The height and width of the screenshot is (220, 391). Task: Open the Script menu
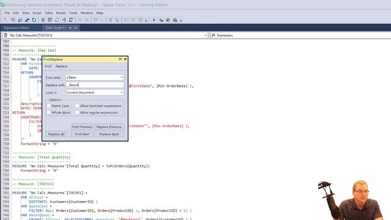pyautogui.click(x=37, y=13)
